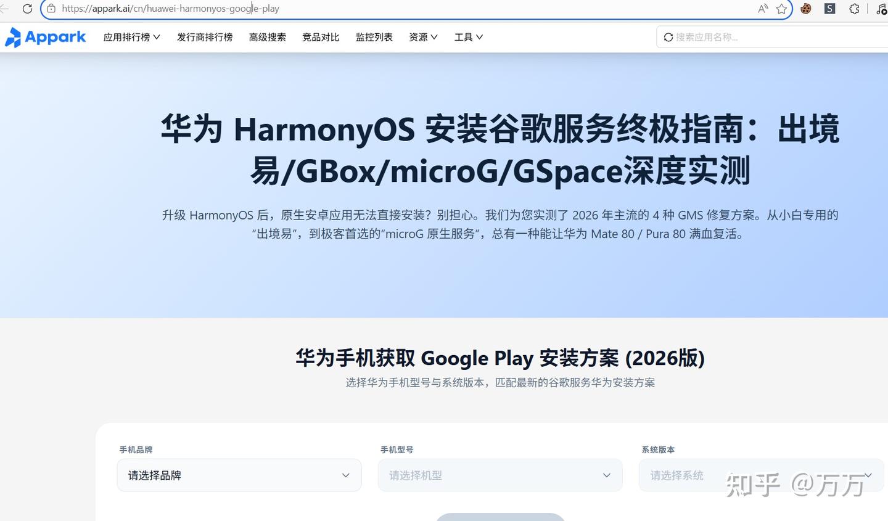This screenshot has width=888, height=521.
Task: Click the site info lock icon
Action: 51,9
